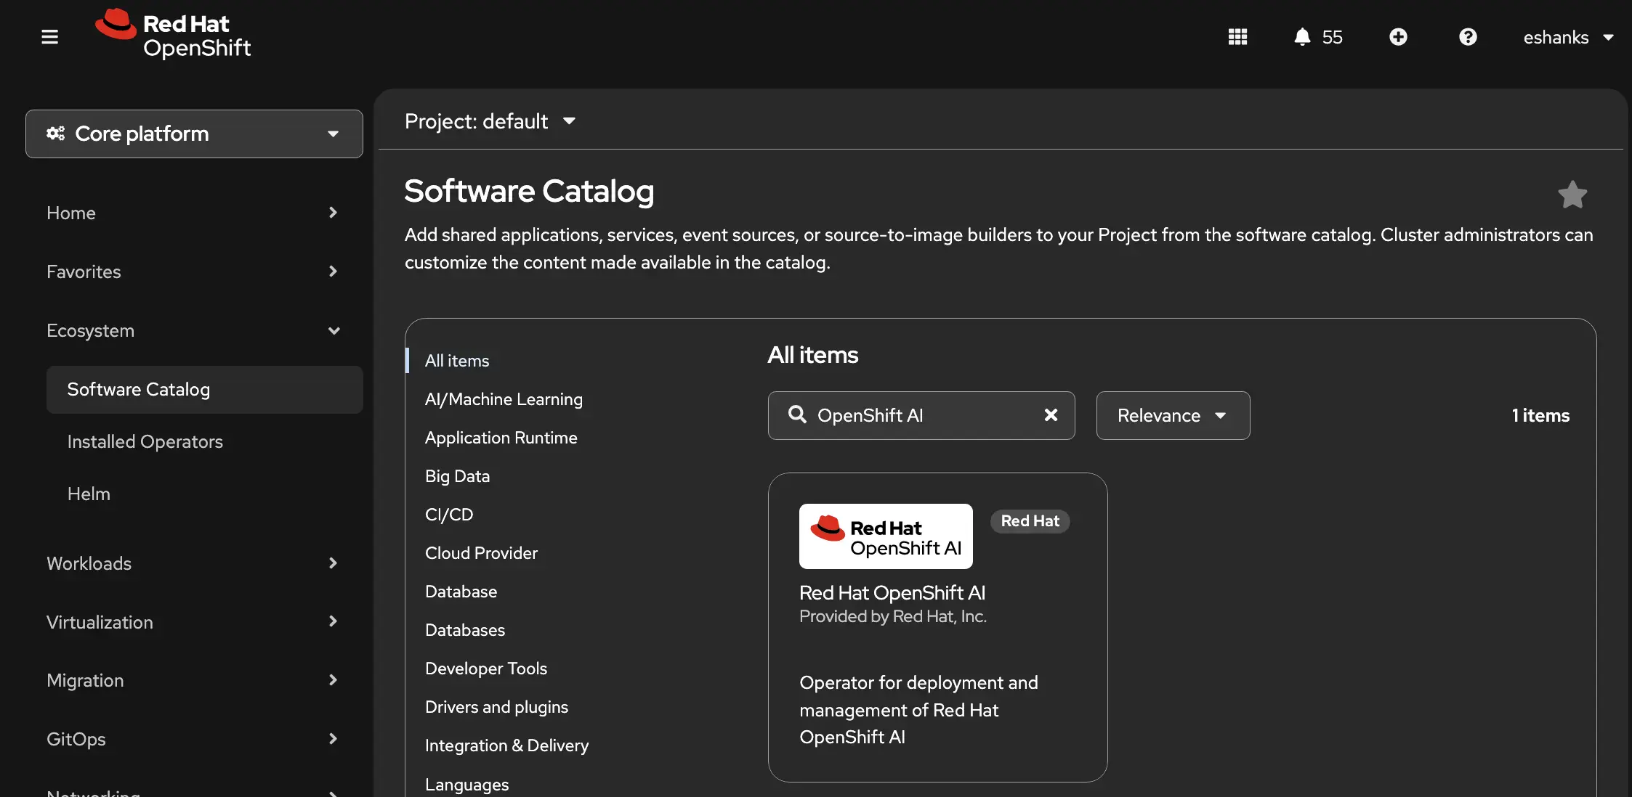Filter by AI/Machine Learning category

coord(504,399)
